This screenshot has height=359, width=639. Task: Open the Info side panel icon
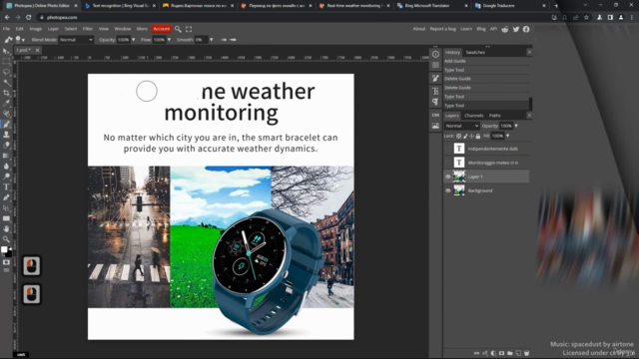point(435,54)
